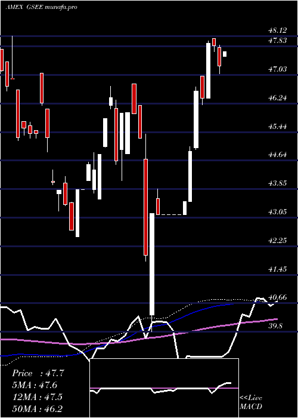This screenshot has height=418, width=298.
Task: Click the 41.45 price level label
Action: (x=278, y=269)
